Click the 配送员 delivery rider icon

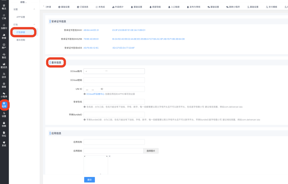point(4,65)
